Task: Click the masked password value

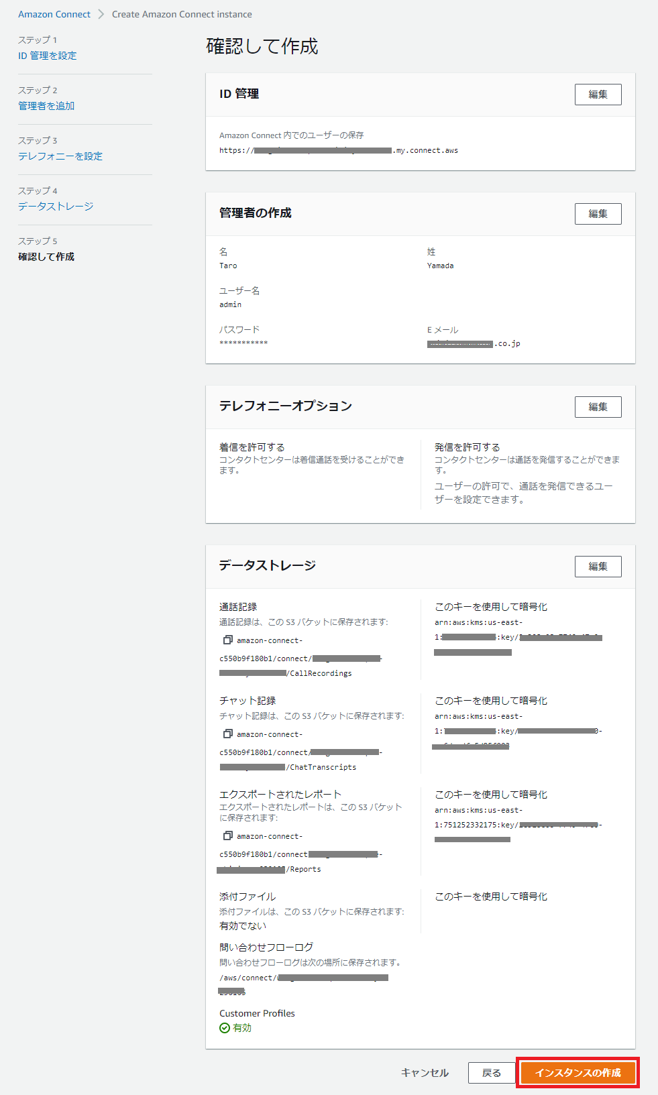Action: tap(243, 343)
